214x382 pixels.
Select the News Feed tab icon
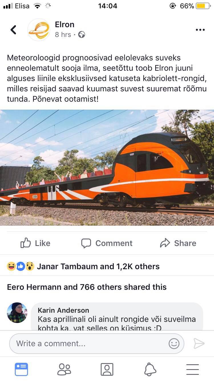pyautogui.click(x=21, y=369)
